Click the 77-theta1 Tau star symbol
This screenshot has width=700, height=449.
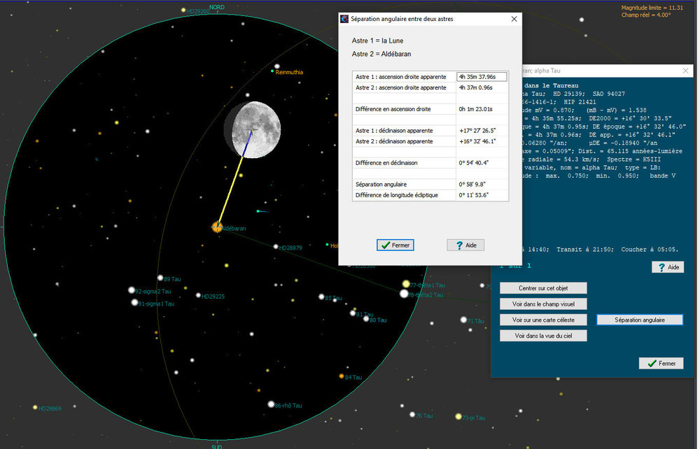(x=405, y=284)
